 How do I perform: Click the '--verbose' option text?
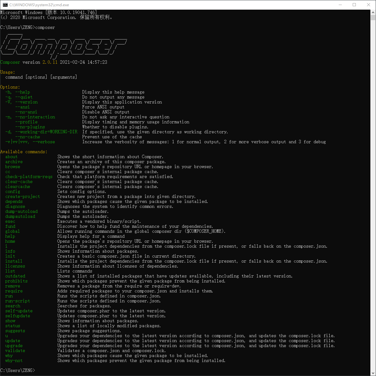pyautogui.click(x=44, y=142)
